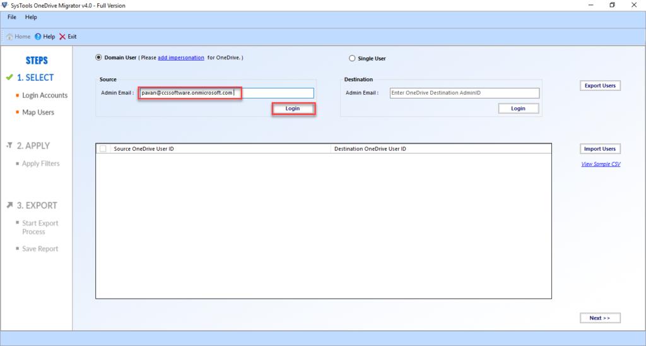
Task: Click the Source Login button
Action: point(293,109)
